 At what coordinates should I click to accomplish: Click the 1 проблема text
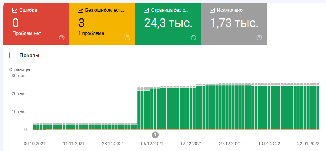(x=91, y=33)
